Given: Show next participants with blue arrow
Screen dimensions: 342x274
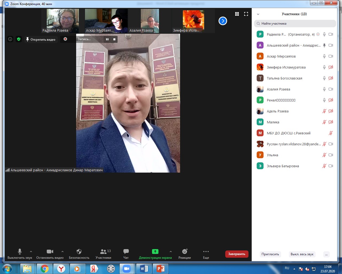Looking at the screenshot, I should click(x=223, y=21).
